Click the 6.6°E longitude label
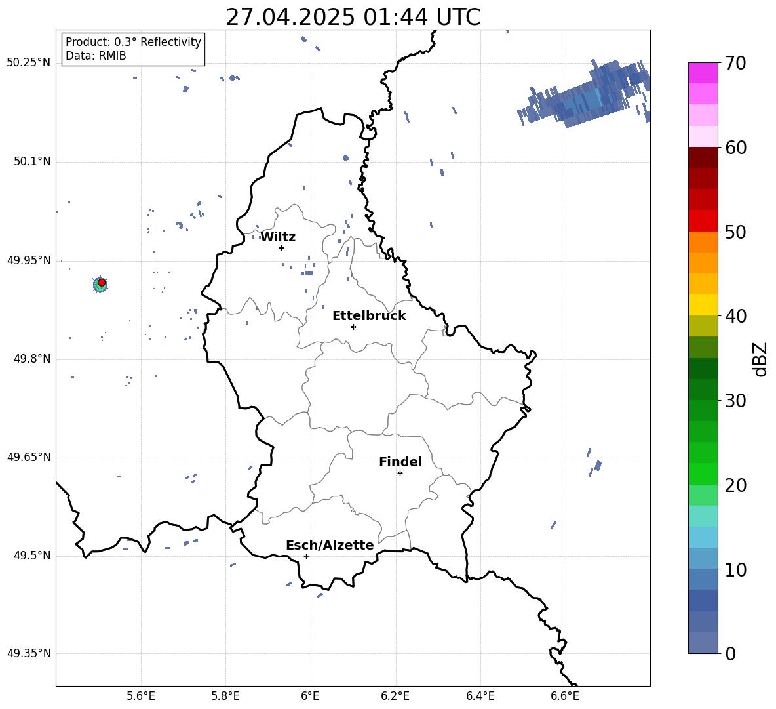This screenshot has height=709, width=776. (565, 696)
